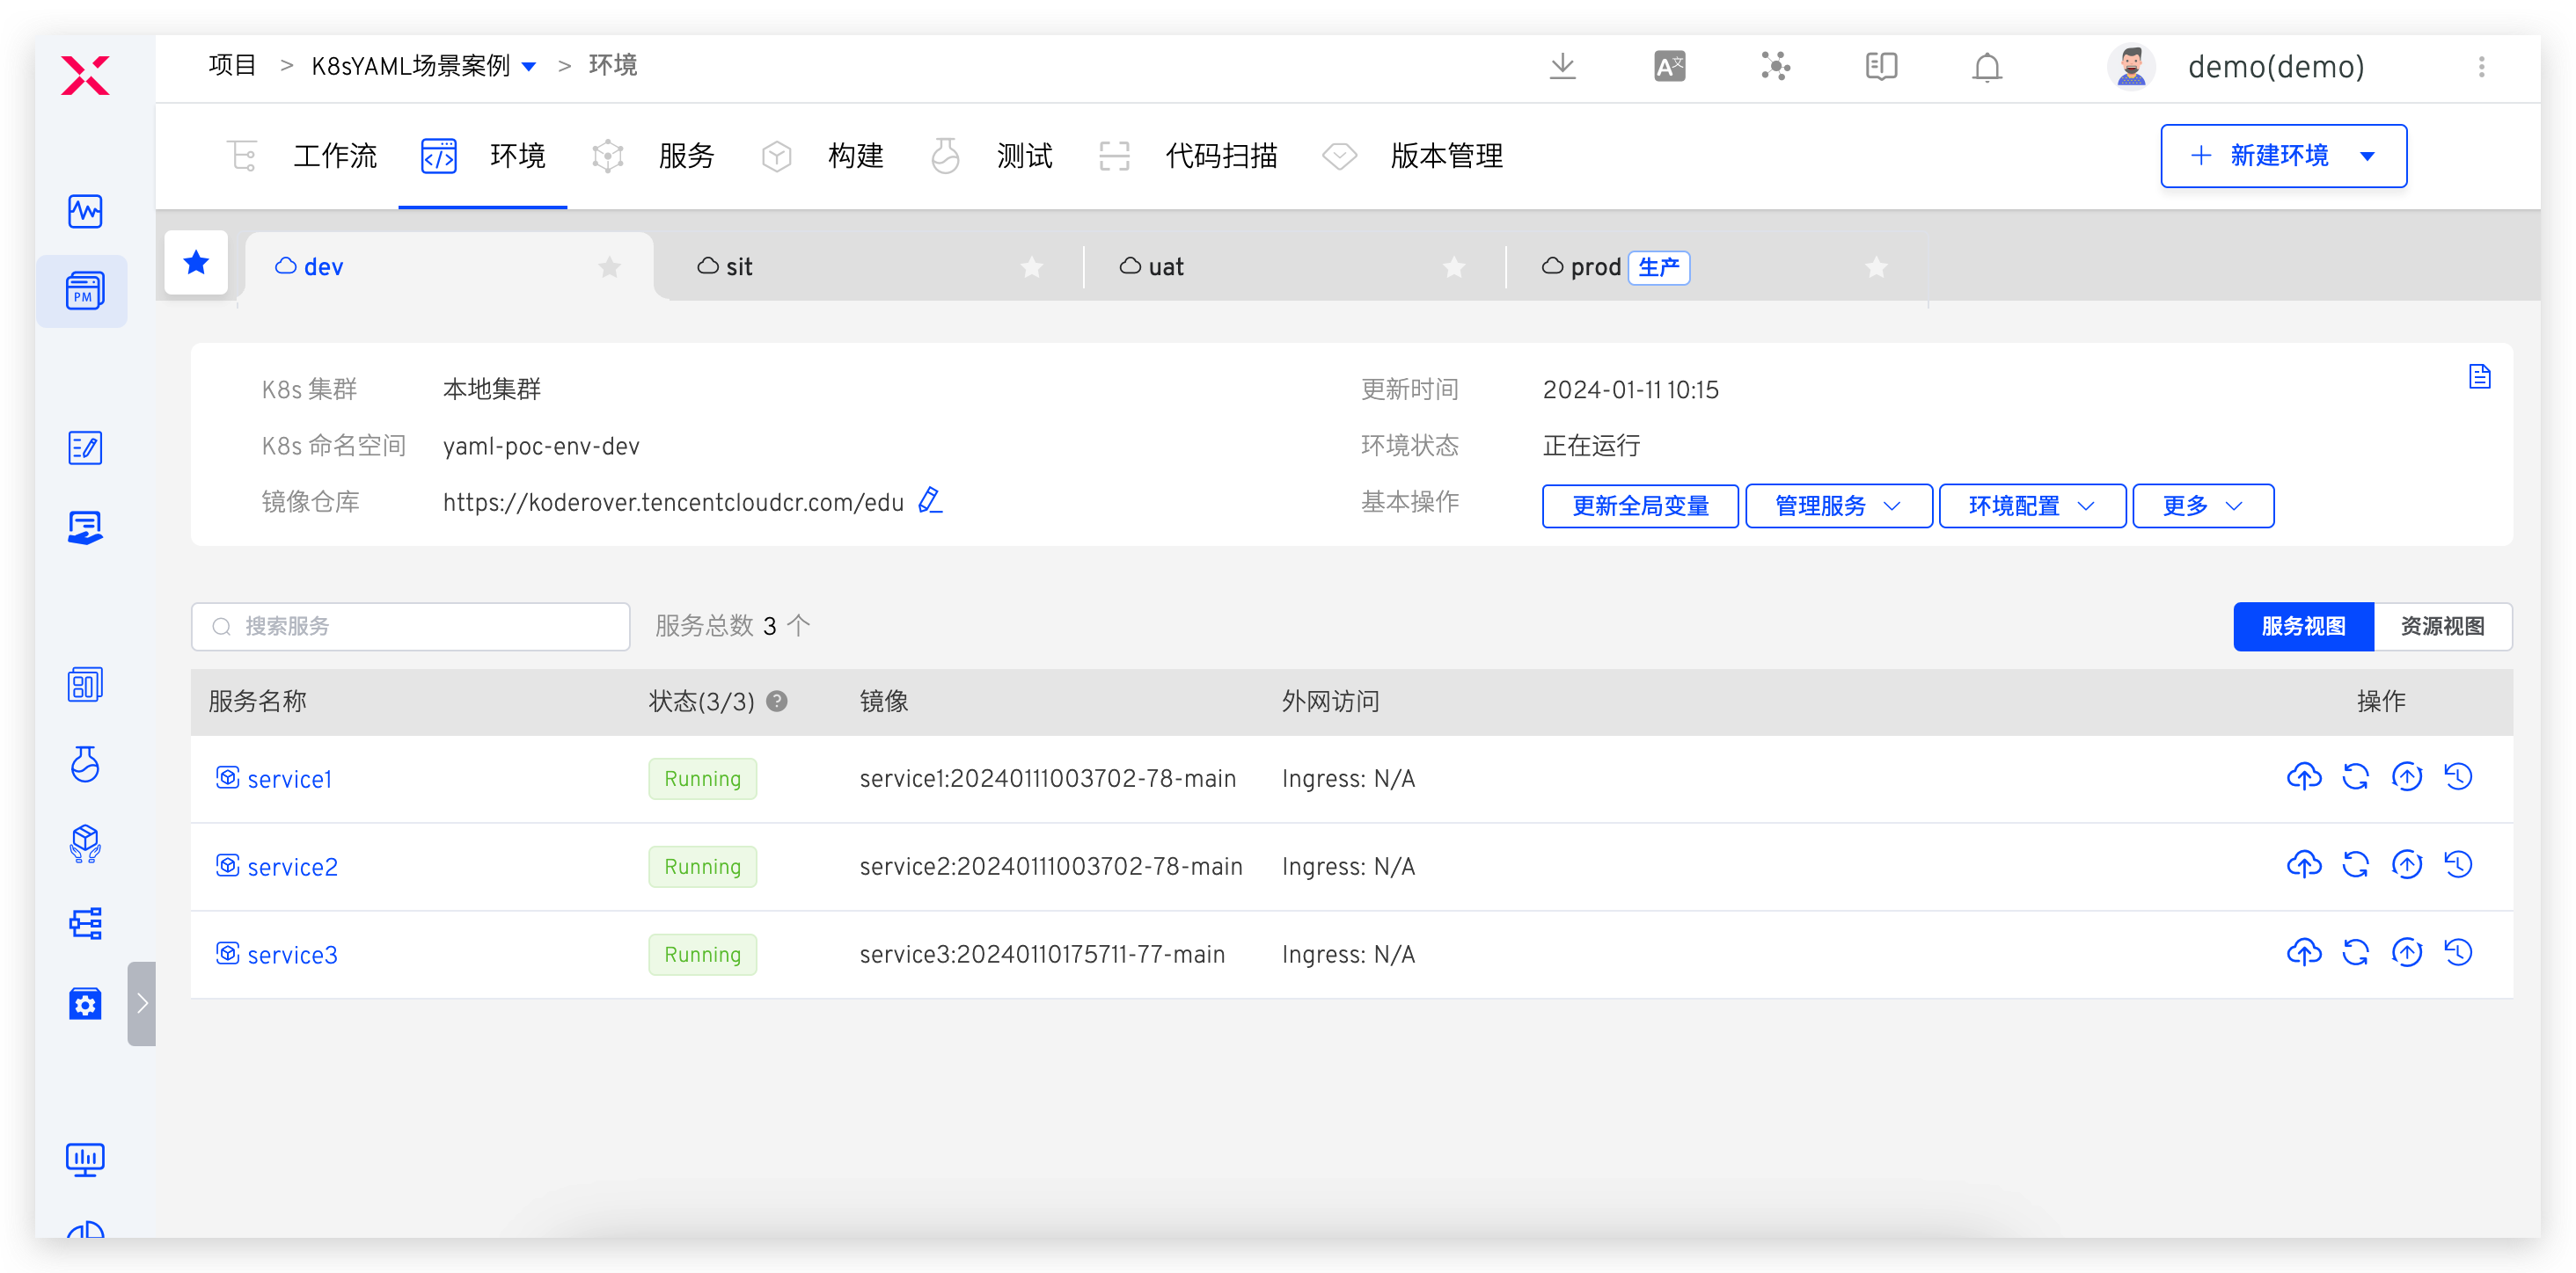Click the download icon in the top bar
Screen dimensions: 2576x1273
1562,66
